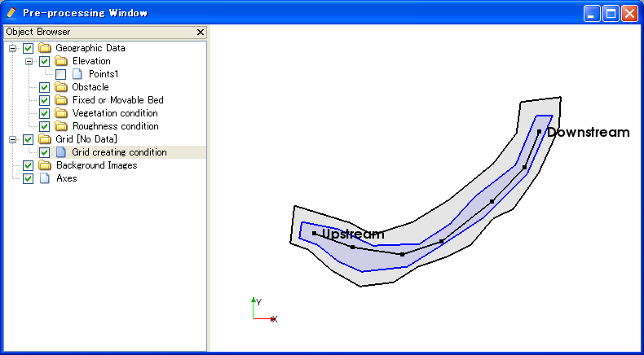The width and height of the screenshot is (644, 355).
Task: Uncheck the Fixed or Movable Bed checkbox
Action: click(x=44, y=100)
